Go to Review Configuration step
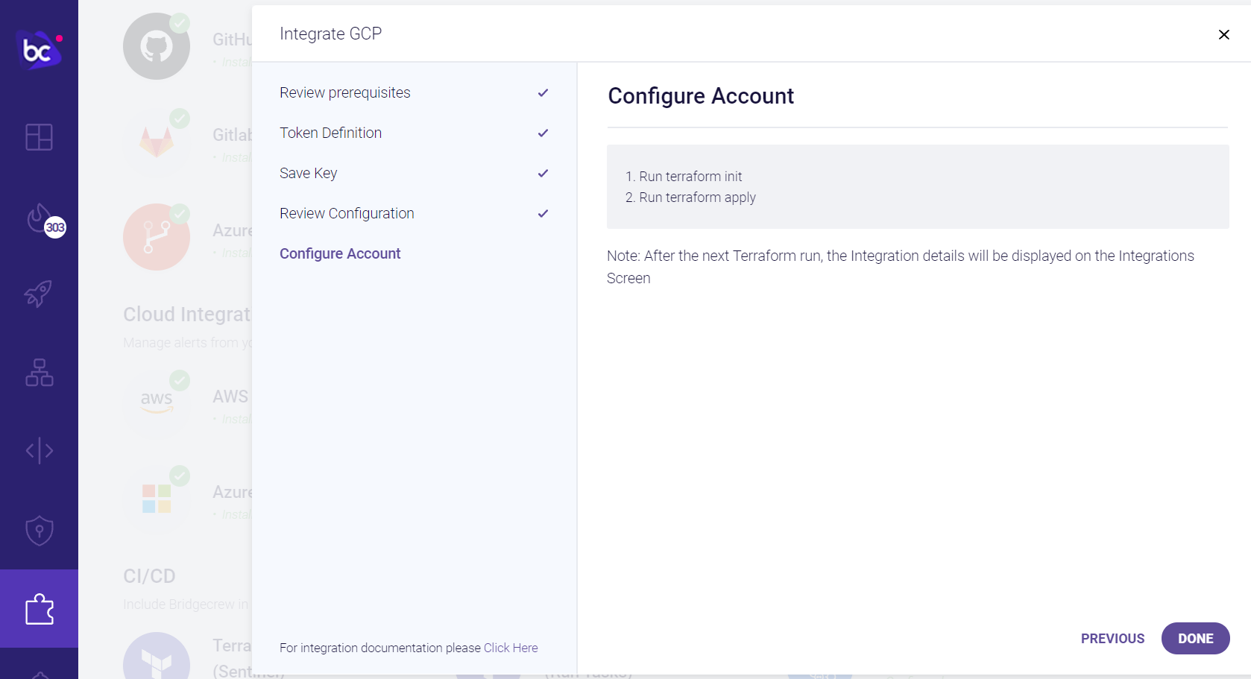Image resolution: width=1251 pixels, height=679 pixels. tap(347, 213)
